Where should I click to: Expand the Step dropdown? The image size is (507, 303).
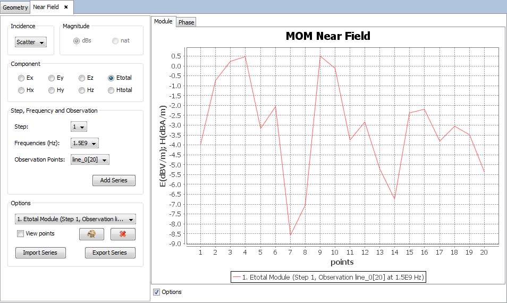coord(79,127)
